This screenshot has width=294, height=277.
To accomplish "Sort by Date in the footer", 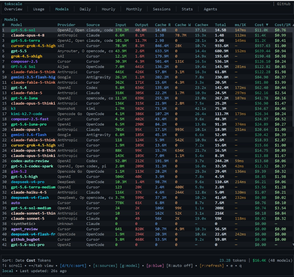I will click(x=20, y=260).
